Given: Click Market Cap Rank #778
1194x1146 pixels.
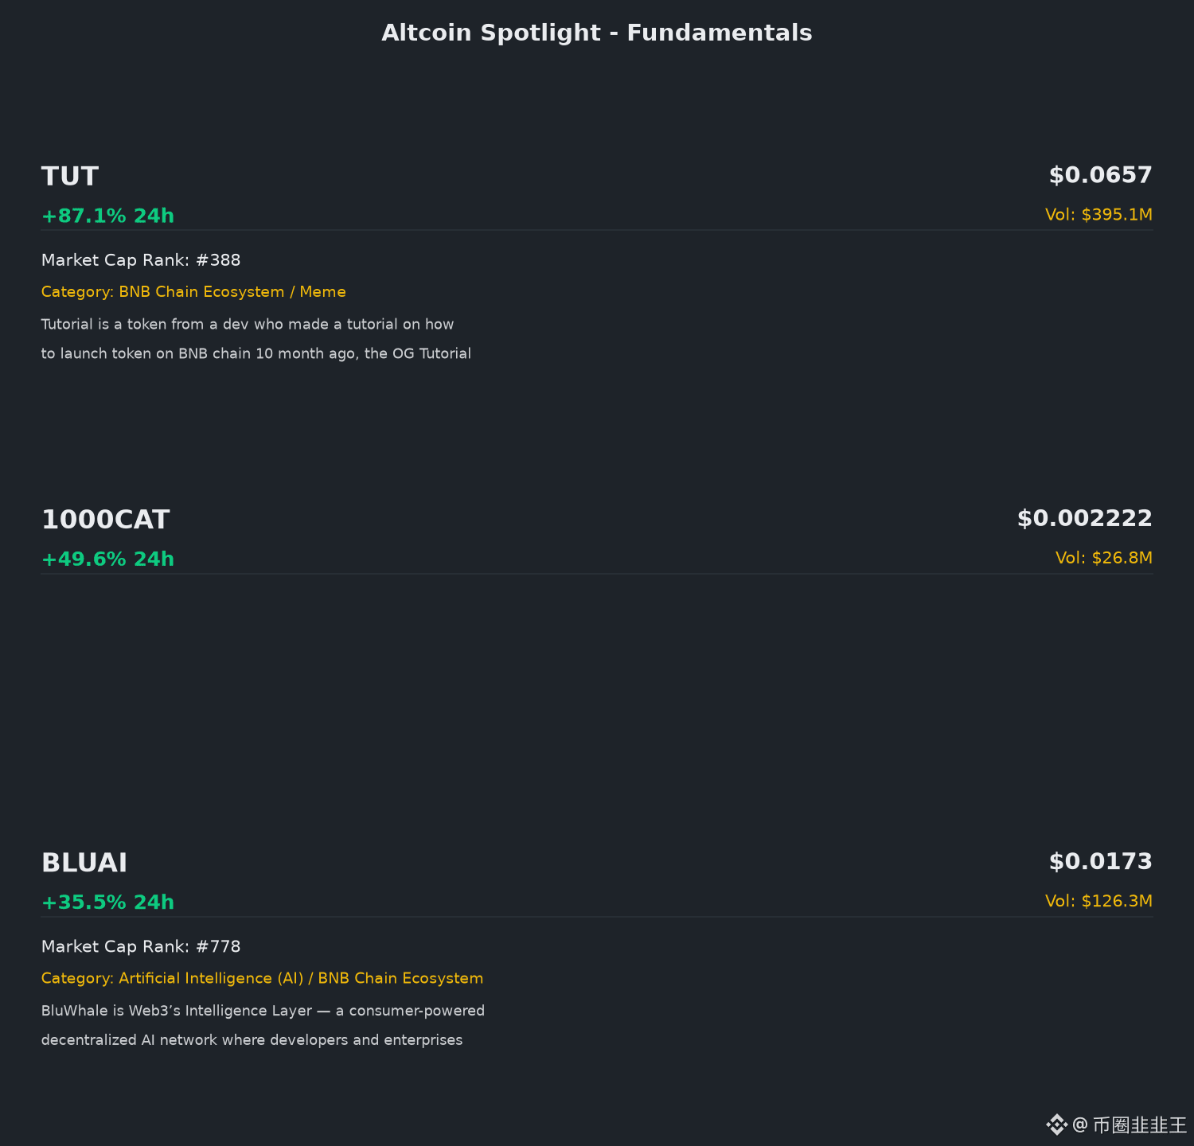Looking at the screenshot, I should click(x=141, y=946).
